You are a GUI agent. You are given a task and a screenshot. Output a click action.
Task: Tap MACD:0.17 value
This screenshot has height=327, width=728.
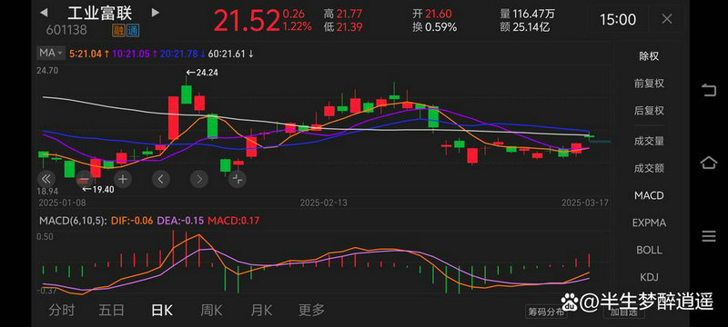[x=233, y=221]
